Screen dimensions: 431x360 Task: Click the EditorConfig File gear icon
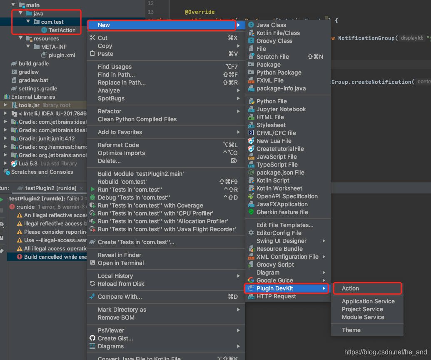(251, 232)
